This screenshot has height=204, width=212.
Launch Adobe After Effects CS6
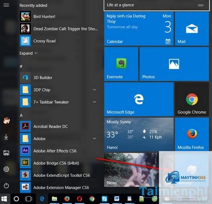click(x=59, y=151)
